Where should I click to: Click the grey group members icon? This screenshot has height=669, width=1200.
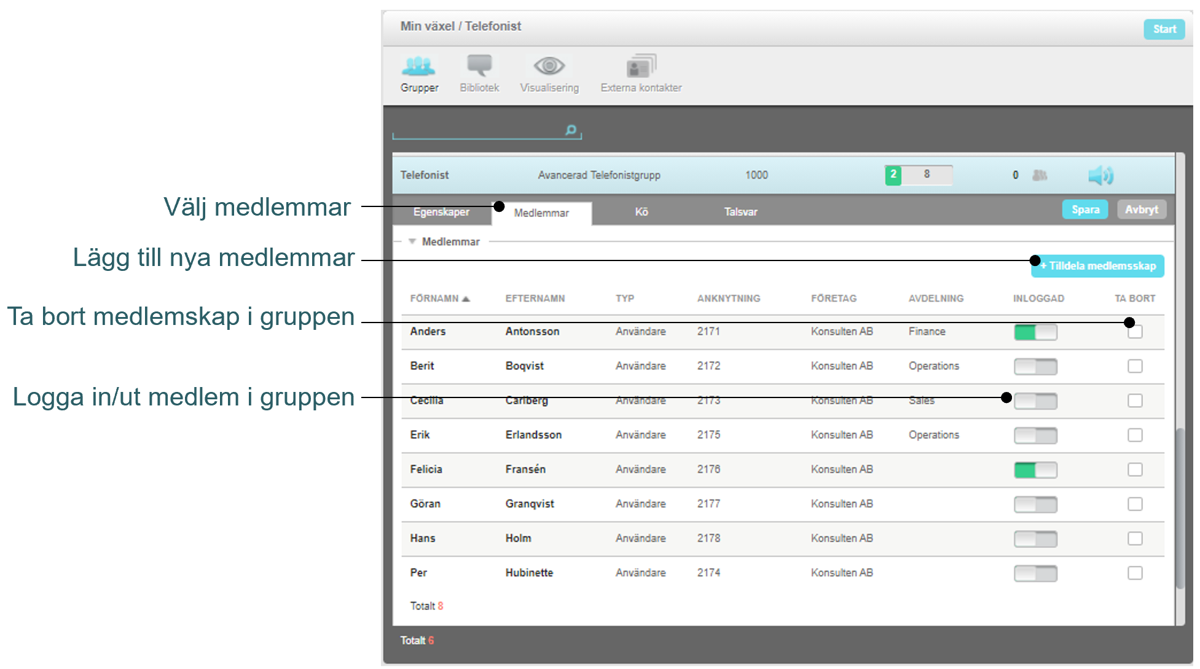click(x=1040, y=175)
